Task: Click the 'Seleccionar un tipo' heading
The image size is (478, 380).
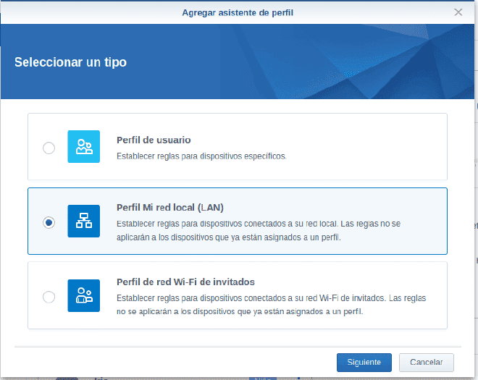Action: (70, 62)
